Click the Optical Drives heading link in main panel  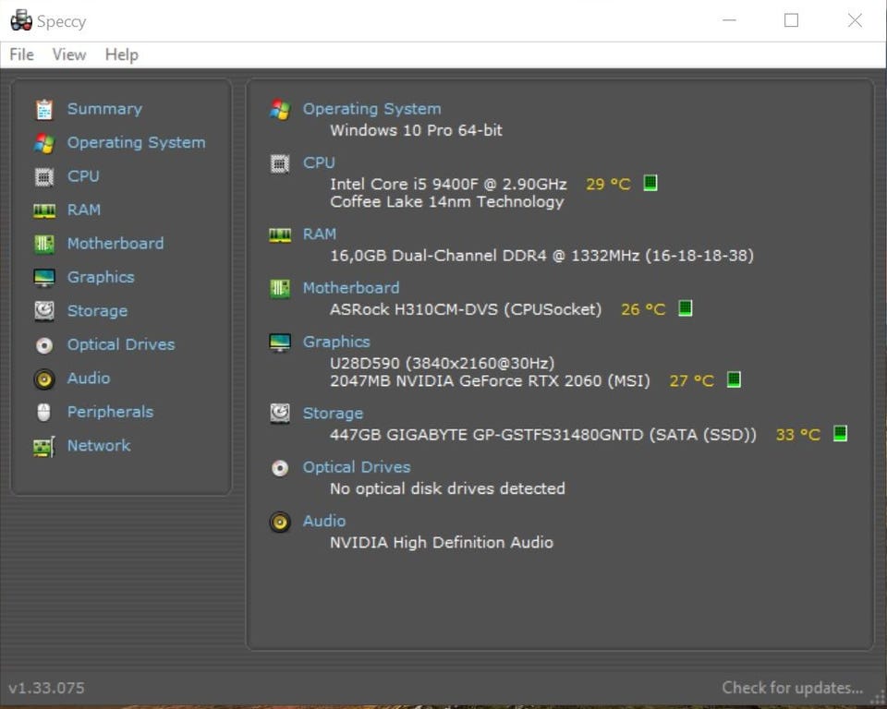[x=357, y=467]
